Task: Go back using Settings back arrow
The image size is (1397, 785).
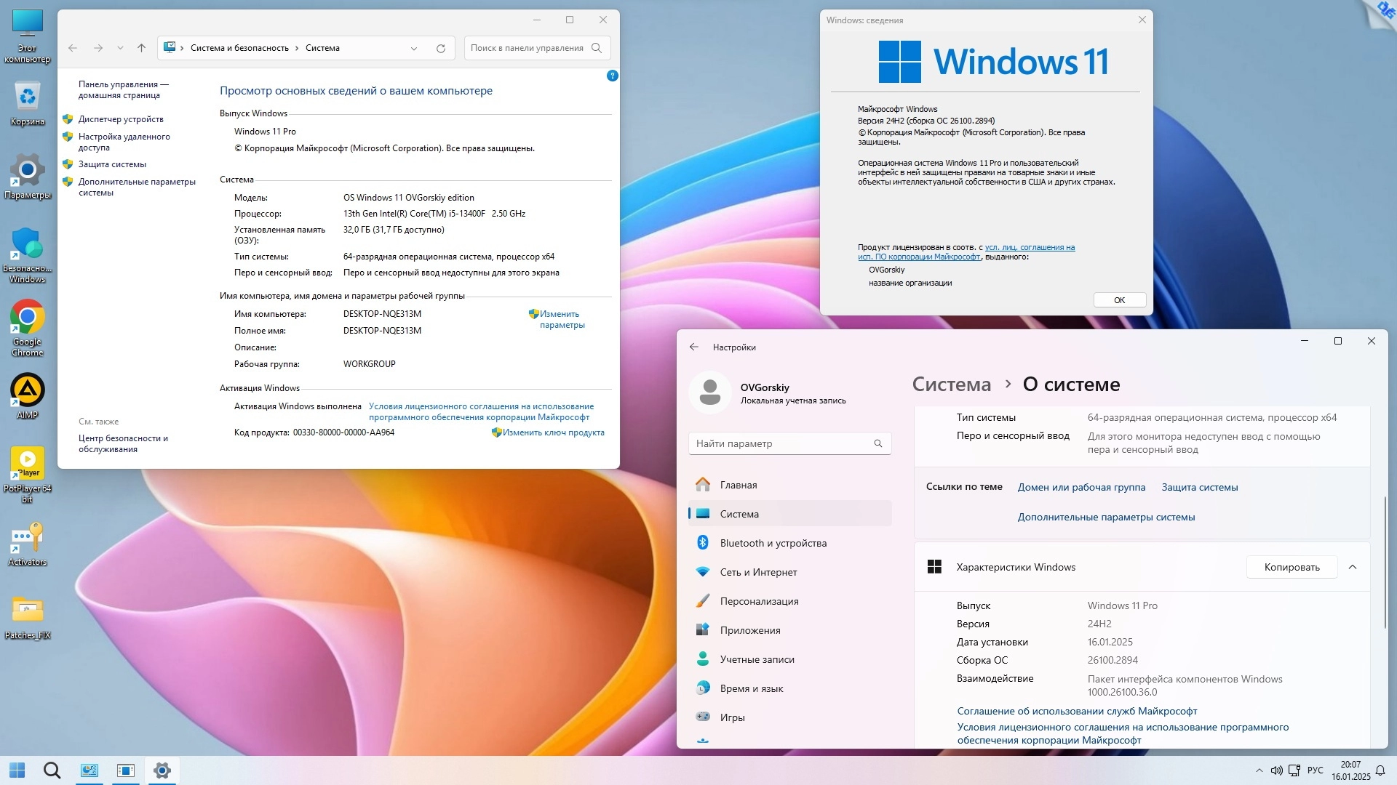Action: pos(694,347)
